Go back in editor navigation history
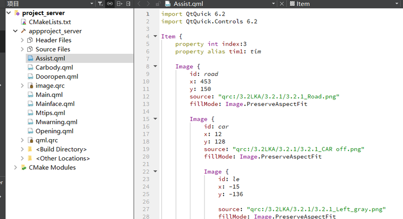The image size is (403, 219). pyautogui.click(x=139, y=4)
